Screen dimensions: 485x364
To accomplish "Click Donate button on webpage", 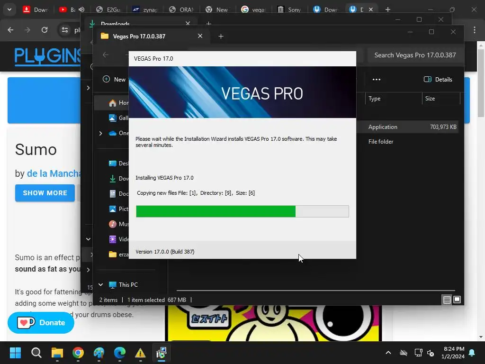I will [x=41, y=323].
